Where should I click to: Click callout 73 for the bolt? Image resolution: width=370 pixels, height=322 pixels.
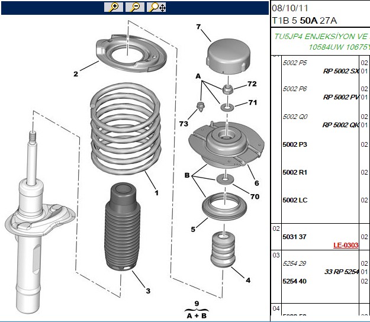pyautogui.click(x=184, y=124)
